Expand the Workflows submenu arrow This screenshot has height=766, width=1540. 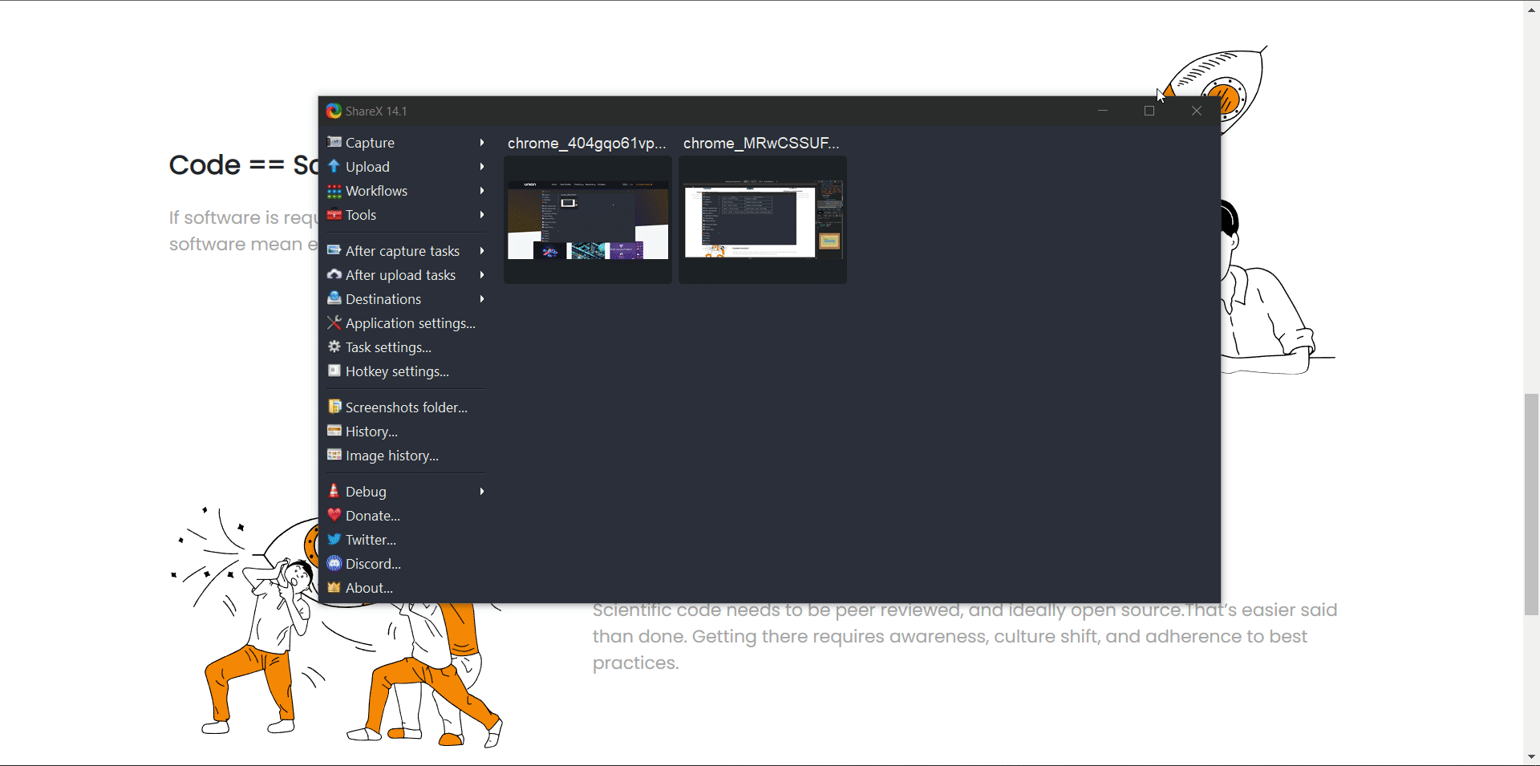[x=482, y=190]
